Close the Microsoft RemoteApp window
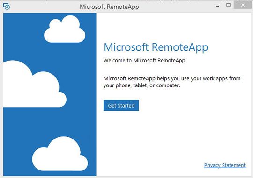The image size is (253, 178). click(243, 5)
